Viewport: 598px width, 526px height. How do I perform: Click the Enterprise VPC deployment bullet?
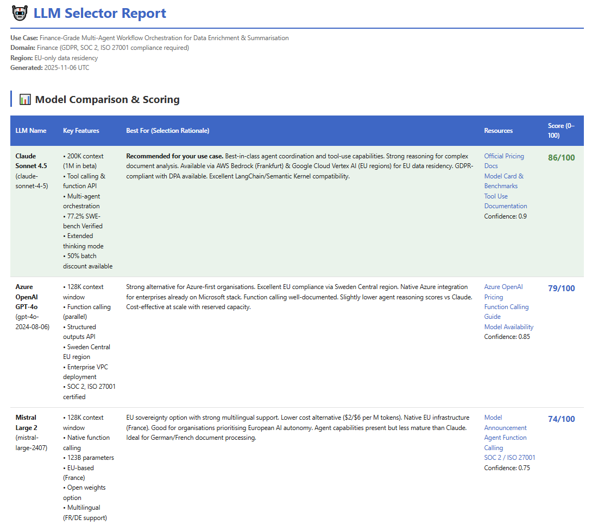pos(85,372)
